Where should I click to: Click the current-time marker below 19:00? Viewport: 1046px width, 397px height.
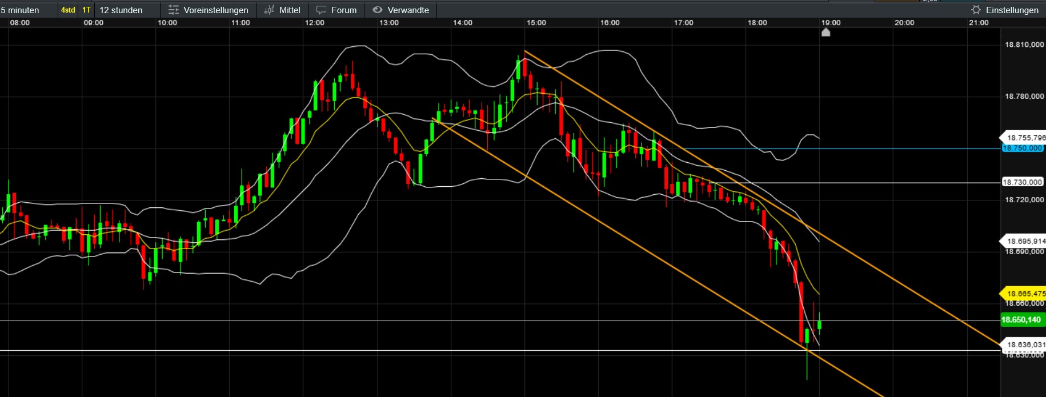825,33
